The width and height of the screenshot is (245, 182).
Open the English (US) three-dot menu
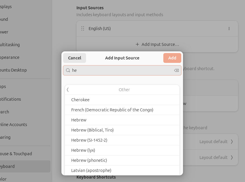pos(229,29)
